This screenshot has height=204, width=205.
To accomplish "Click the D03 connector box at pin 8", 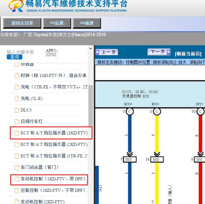I will (200, 159).
